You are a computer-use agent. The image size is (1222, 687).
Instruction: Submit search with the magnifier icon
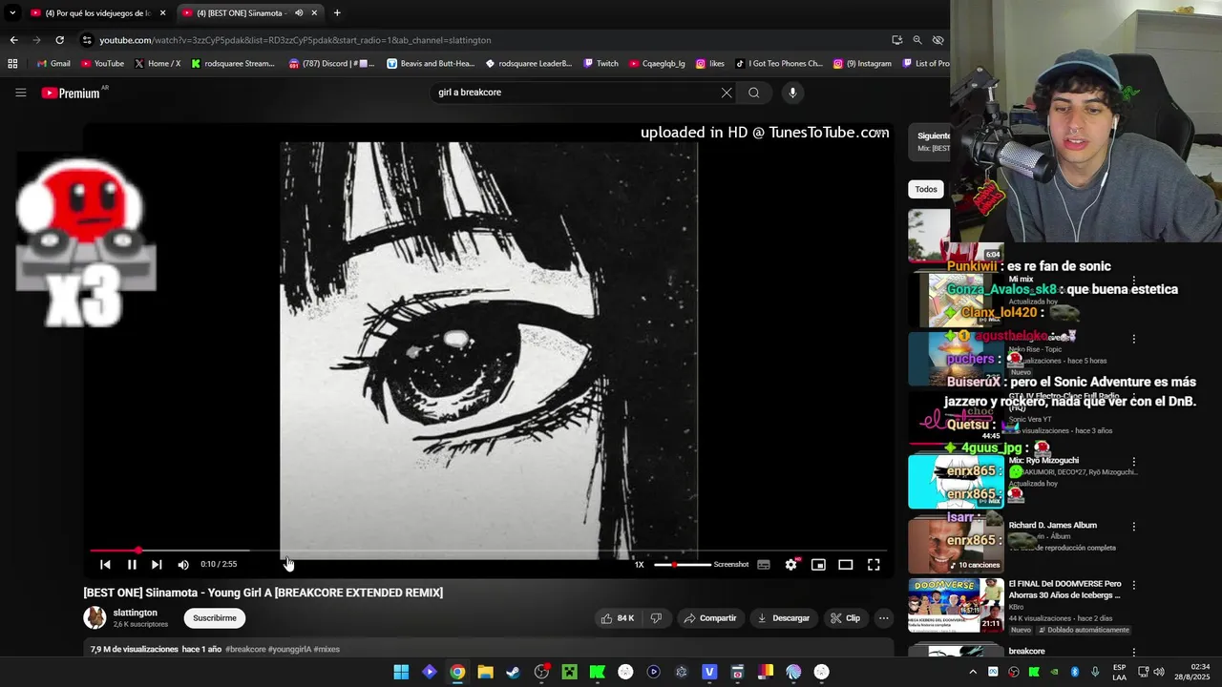point(754,93)
